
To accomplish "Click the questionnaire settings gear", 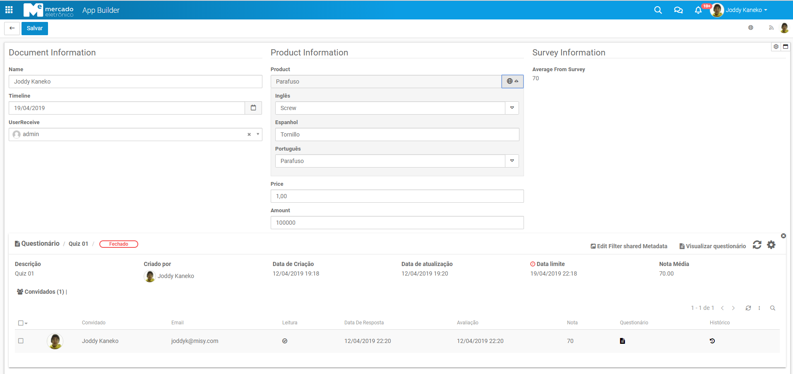I will click(771, 245).
